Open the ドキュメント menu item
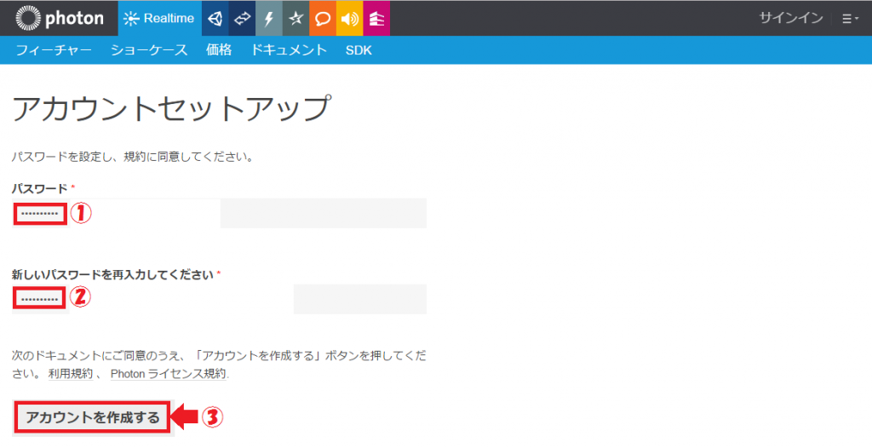 289,50
